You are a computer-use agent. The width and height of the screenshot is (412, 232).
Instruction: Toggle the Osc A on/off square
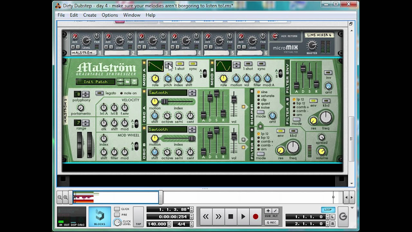click(144, 92)
